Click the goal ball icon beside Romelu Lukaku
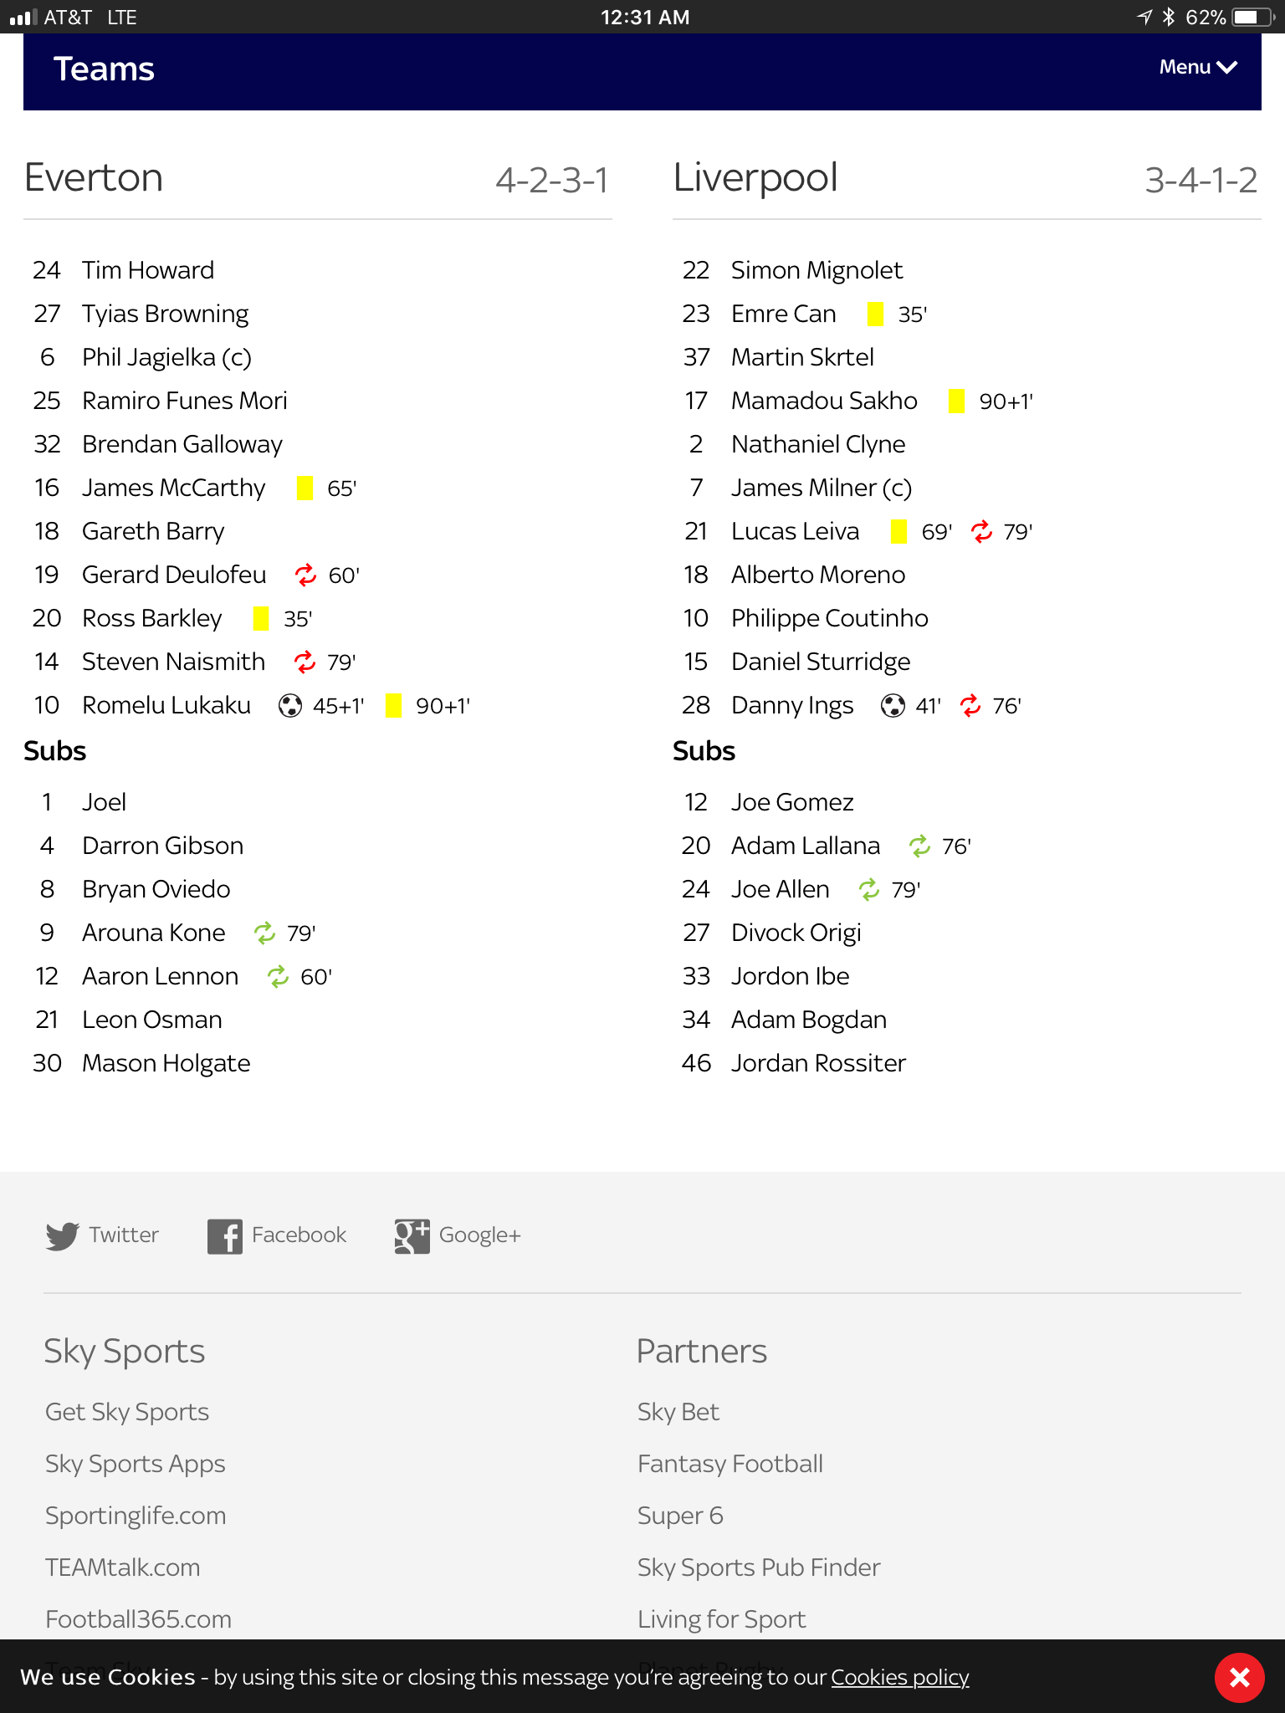This screenshot has height=1713, width=1285. pos(290,706)
